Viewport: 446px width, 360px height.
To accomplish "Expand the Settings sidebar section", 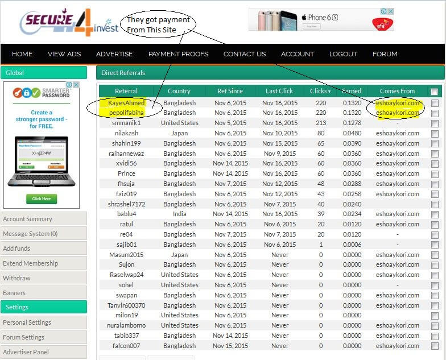I will tap(44, 307).
